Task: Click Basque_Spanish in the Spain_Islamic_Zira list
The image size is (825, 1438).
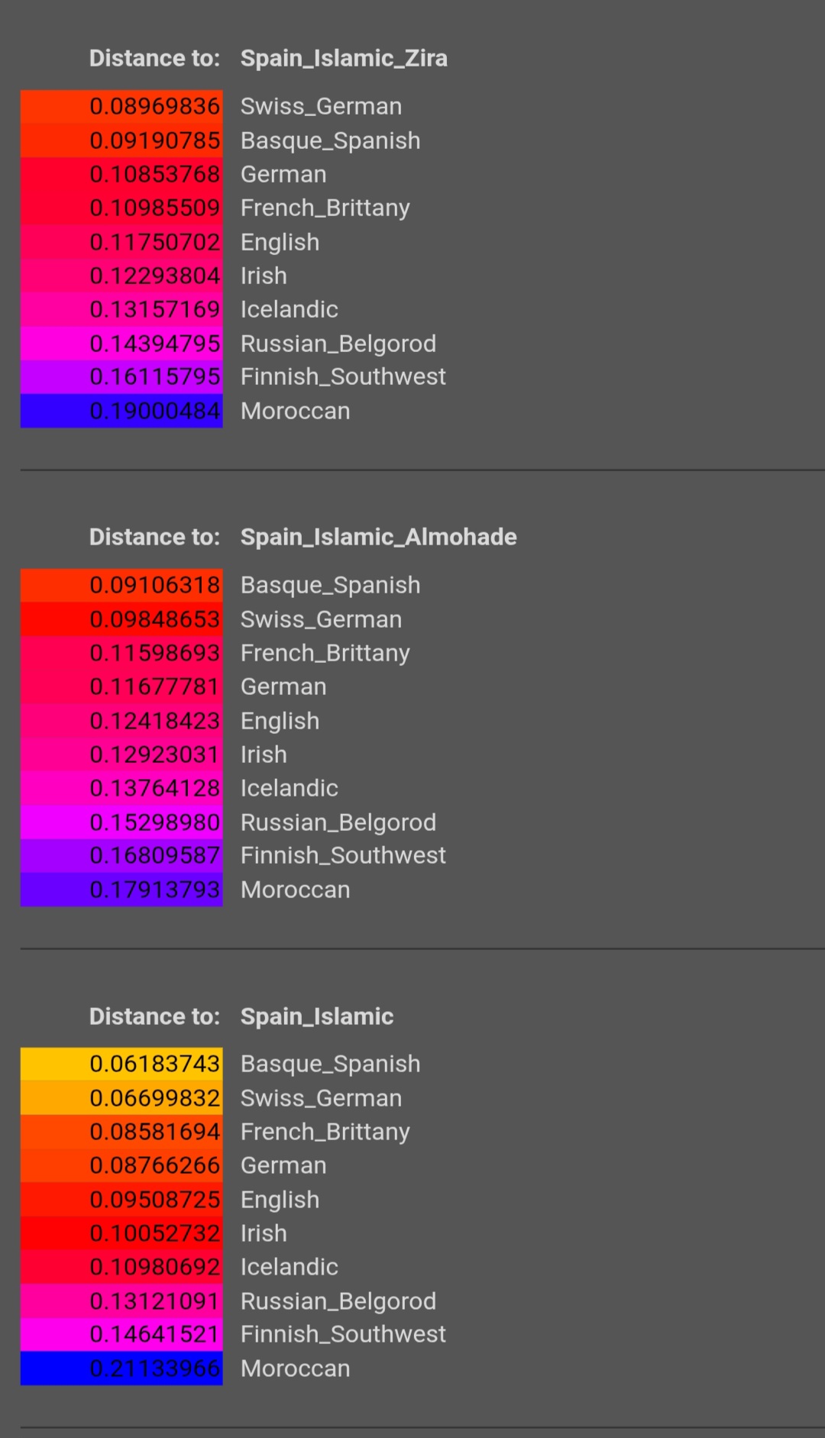Action: [330, 141]
